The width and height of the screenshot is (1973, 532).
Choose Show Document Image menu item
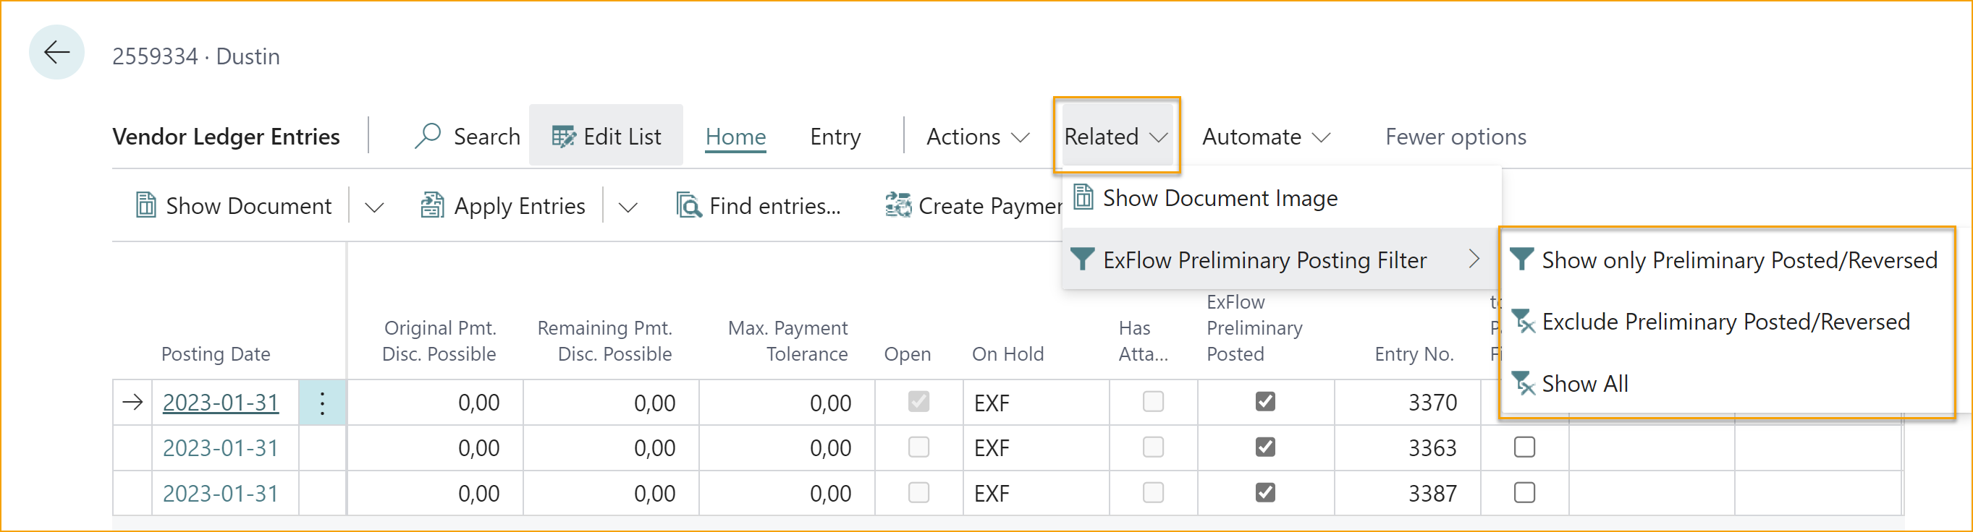click(1280, 198)
